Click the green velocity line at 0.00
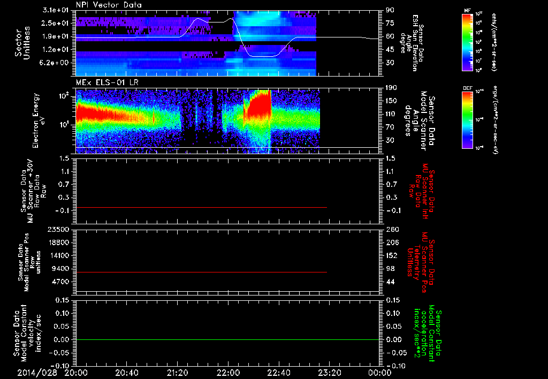 [227, 339]
